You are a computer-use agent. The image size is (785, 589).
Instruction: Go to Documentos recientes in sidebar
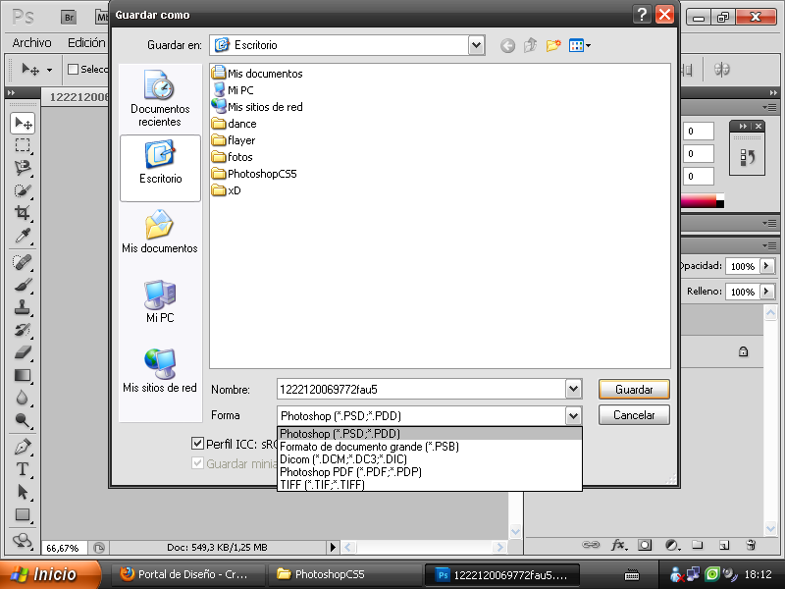pyautogui.click(x=160, y=98)
